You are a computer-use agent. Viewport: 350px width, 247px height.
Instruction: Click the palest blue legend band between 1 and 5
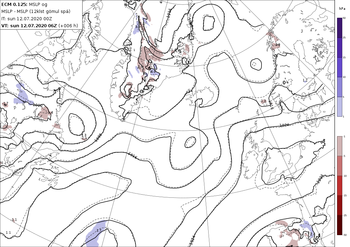pyautogui.click(x=339, y=107)
